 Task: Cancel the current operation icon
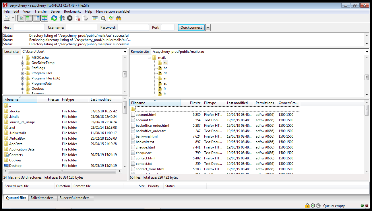pos(70,18)
